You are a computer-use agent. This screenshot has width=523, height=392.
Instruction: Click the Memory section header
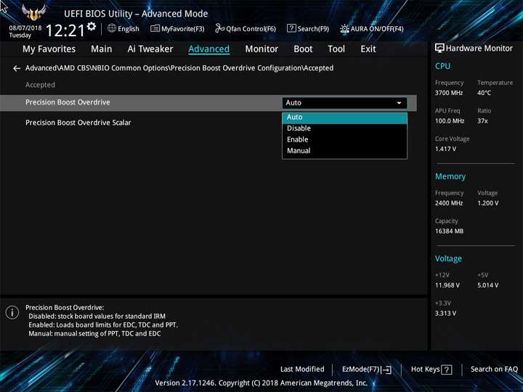[450, 176]
